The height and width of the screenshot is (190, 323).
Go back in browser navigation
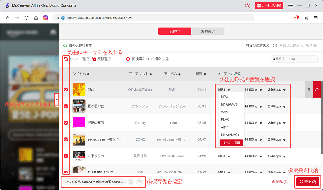point(8,18)
